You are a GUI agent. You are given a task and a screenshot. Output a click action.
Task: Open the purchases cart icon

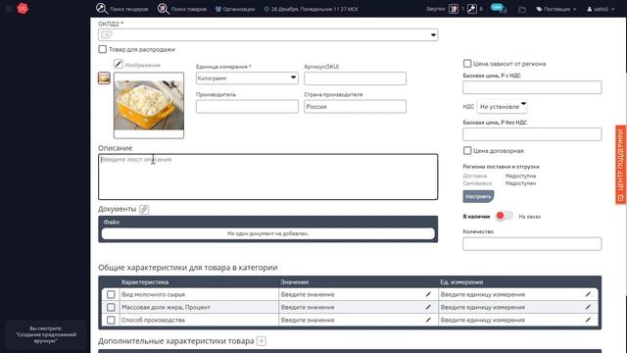click(x=454, y=9)
